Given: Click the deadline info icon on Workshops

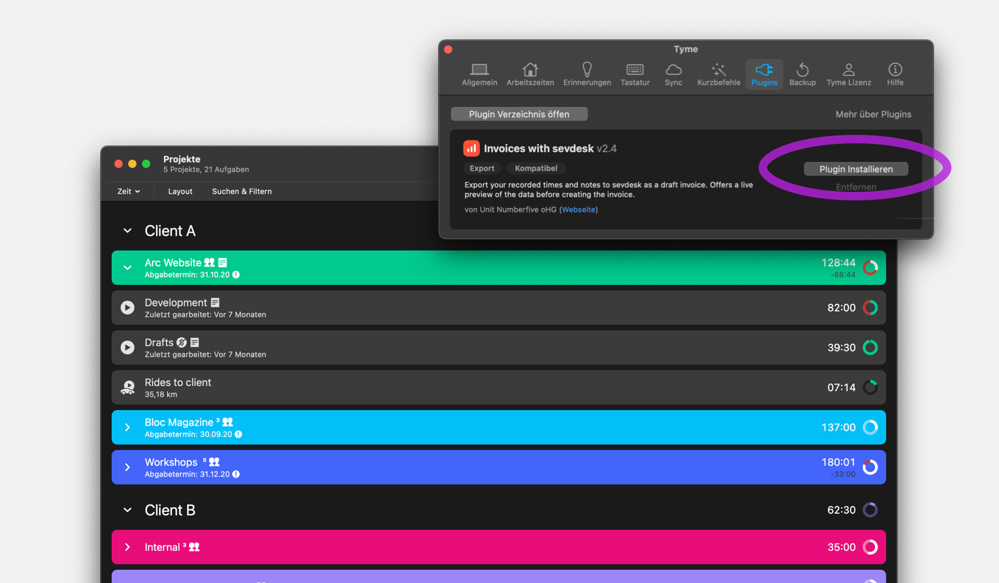Looking at the screenshot, I should click(236, 474).
